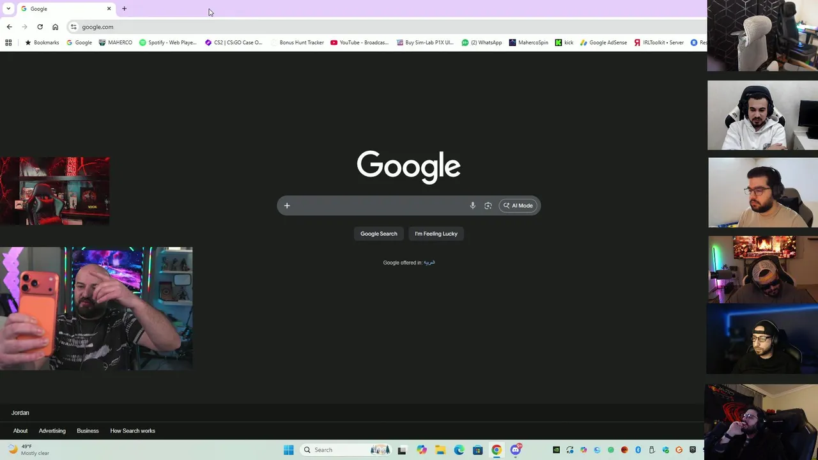The height and width of the screenshot is (460, 818).
Task: Search by image with the lens icon
Action: pos(488,206)
